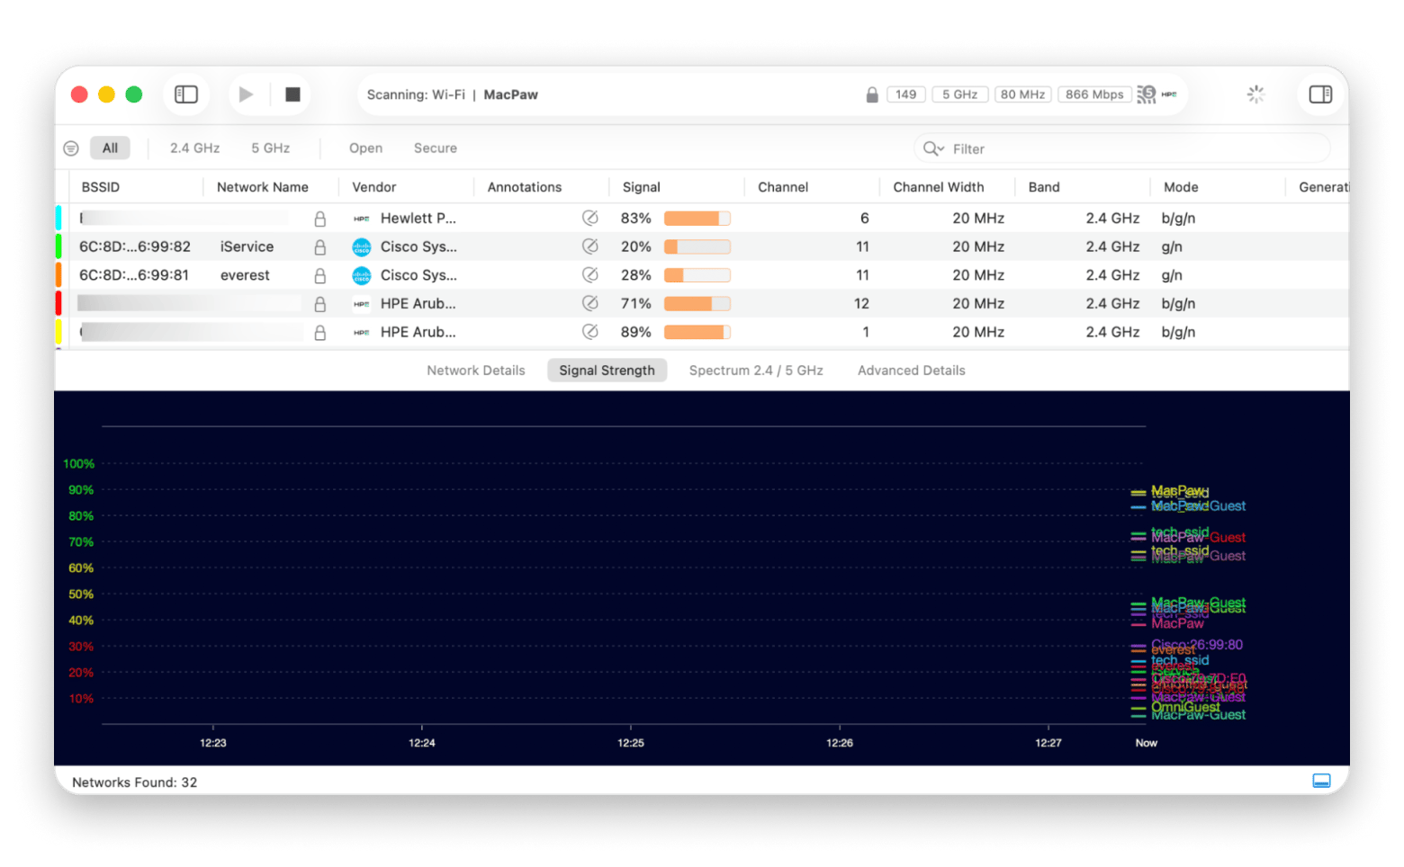Open the search filter dropdown magnifier
Image resolution: width=1404 pixels, height=867 pixels.
point(933,148)
